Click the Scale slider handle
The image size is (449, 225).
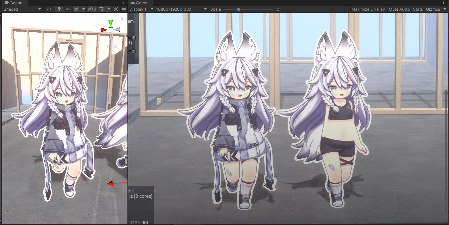click(239, 9)
